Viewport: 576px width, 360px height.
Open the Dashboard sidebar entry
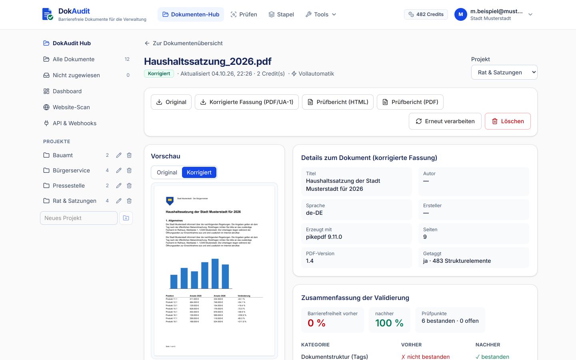(x=86, y=91)
